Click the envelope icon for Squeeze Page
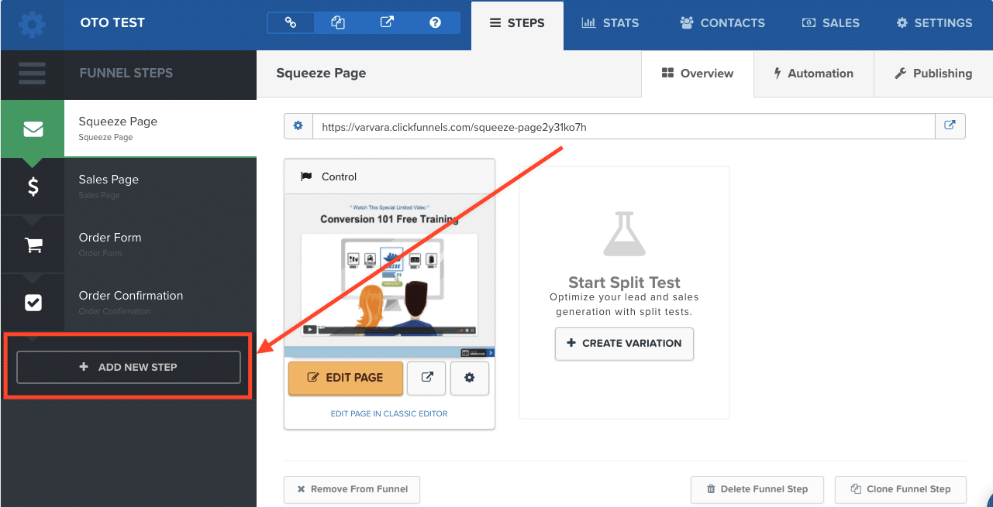The image size is (993, 507). point(33,129)
